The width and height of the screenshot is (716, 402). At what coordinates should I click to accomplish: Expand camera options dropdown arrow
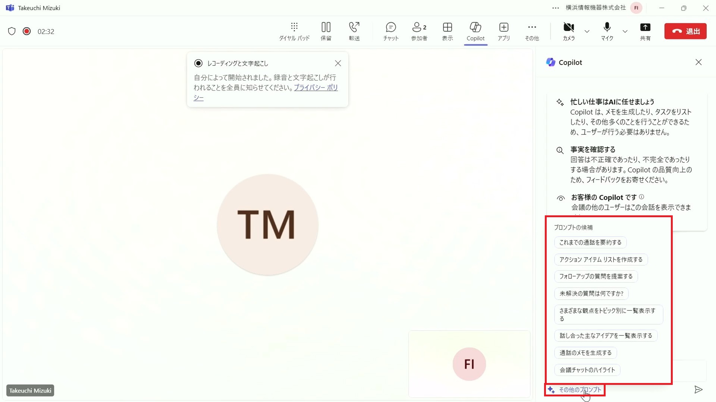(x=587, y=31)
